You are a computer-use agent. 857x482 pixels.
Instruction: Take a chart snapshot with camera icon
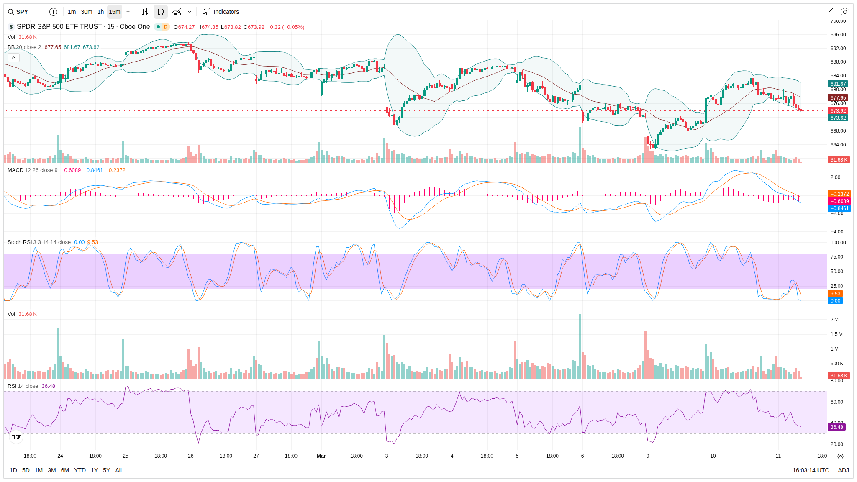tap(845, 12)
